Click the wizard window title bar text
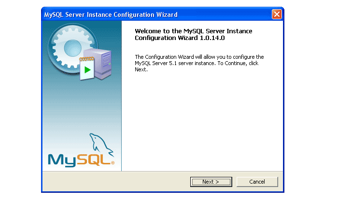Viewport: 338px width, 200px height. click(111, 14)
